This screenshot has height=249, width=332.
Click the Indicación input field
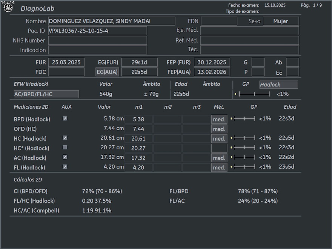point(97,50)
